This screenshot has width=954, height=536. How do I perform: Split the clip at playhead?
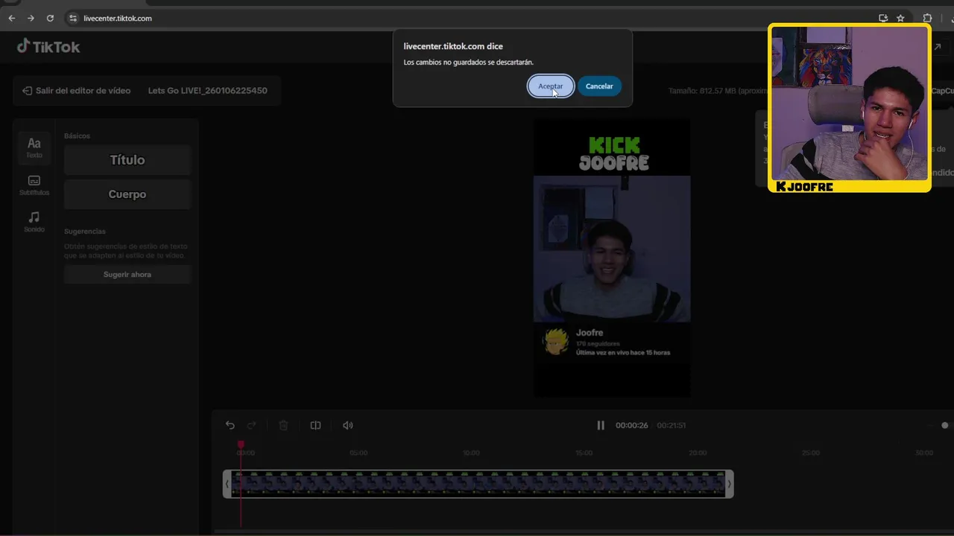pos(315,425)
